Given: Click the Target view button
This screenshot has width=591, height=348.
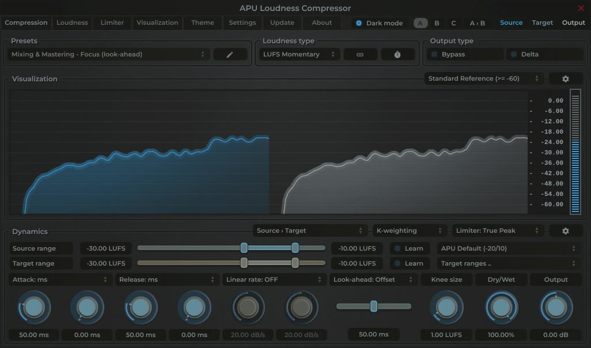Looking at the screenshot, I should [543, 22].
